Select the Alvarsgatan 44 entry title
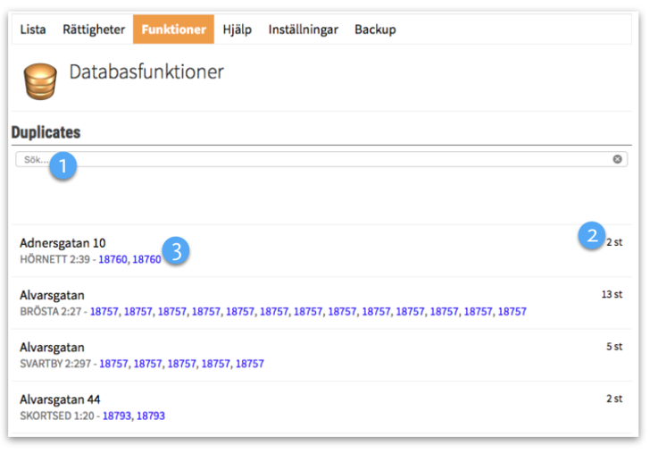650x454 pixels. point(60,399)
